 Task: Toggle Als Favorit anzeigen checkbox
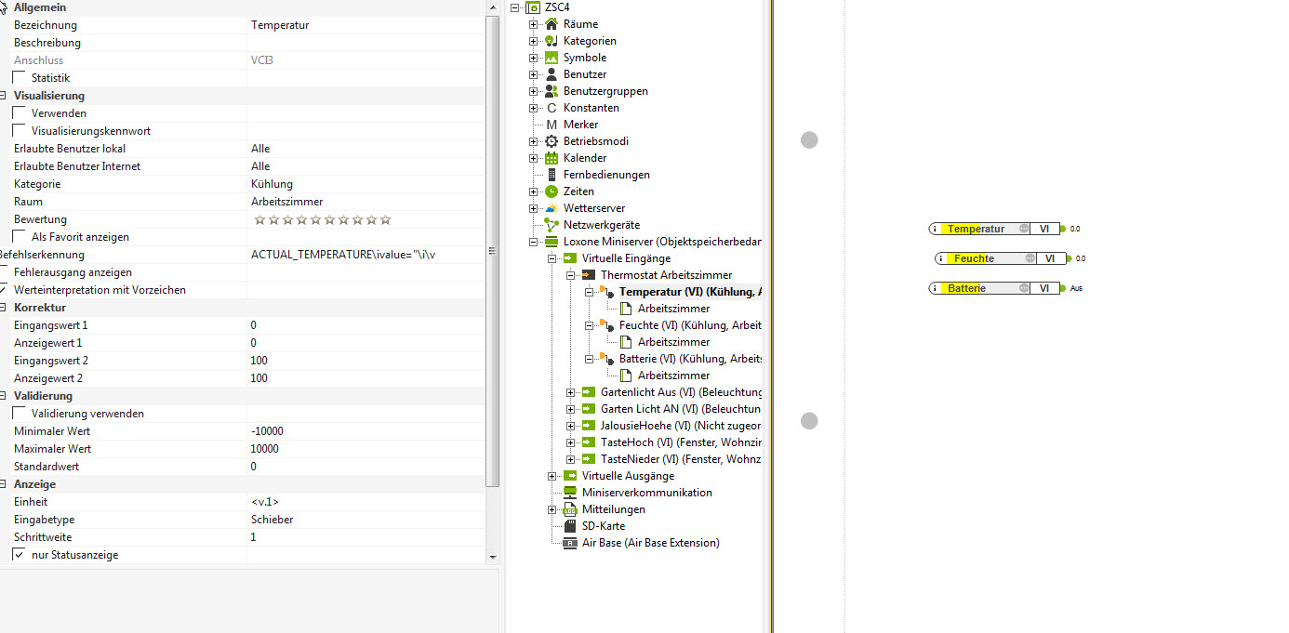(19, 237)
